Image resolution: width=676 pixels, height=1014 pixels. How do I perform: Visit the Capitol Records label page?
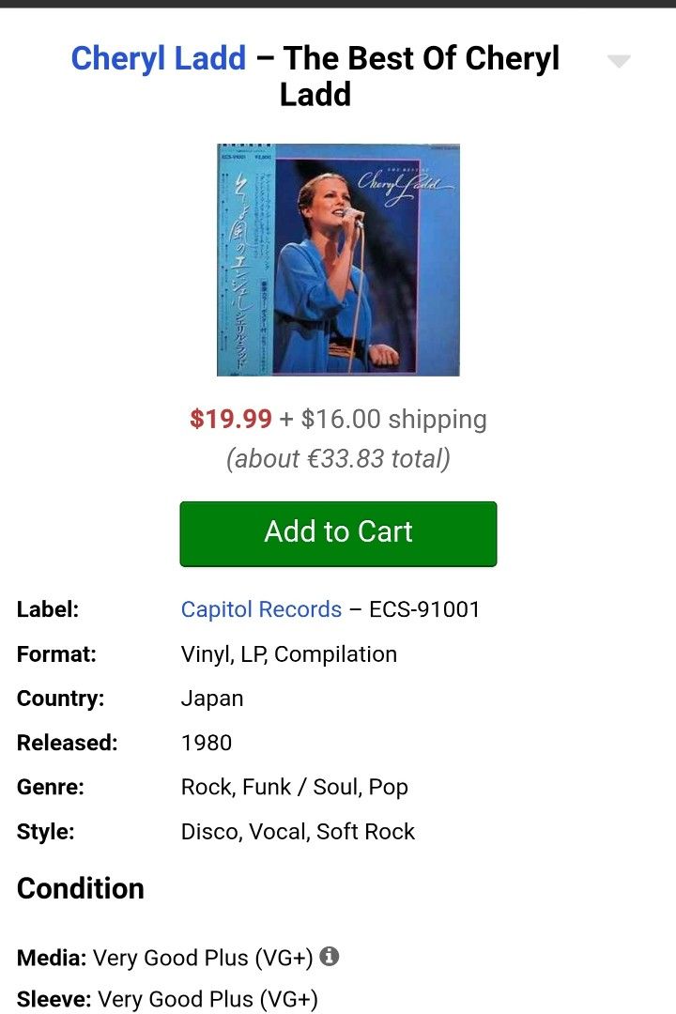point(261,609)
